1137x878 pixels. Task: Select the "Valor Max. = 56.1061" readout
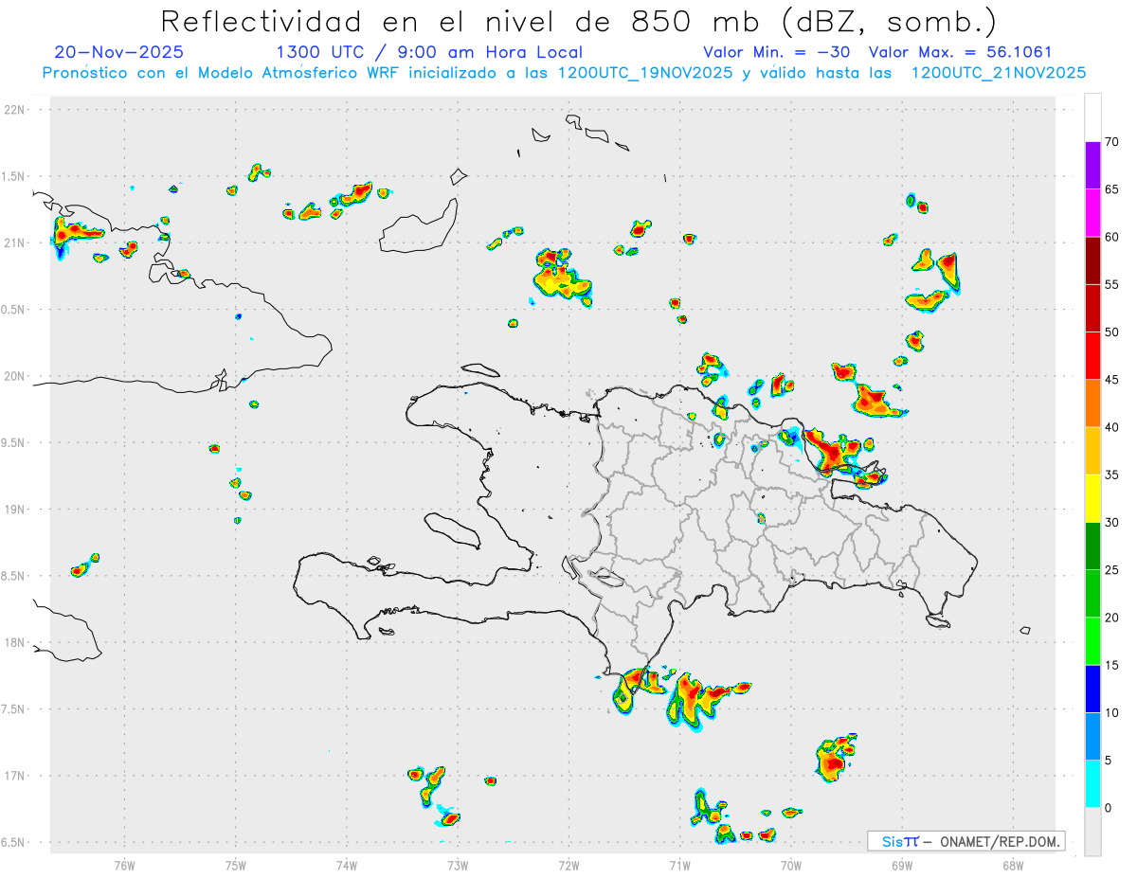[x=960, y=52]
